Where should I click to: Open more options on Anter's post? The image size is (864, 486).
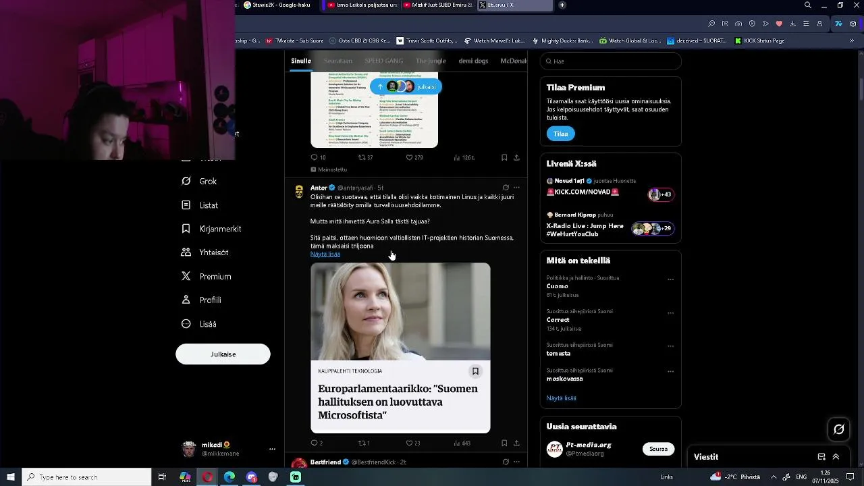click(x=516, y=188)
